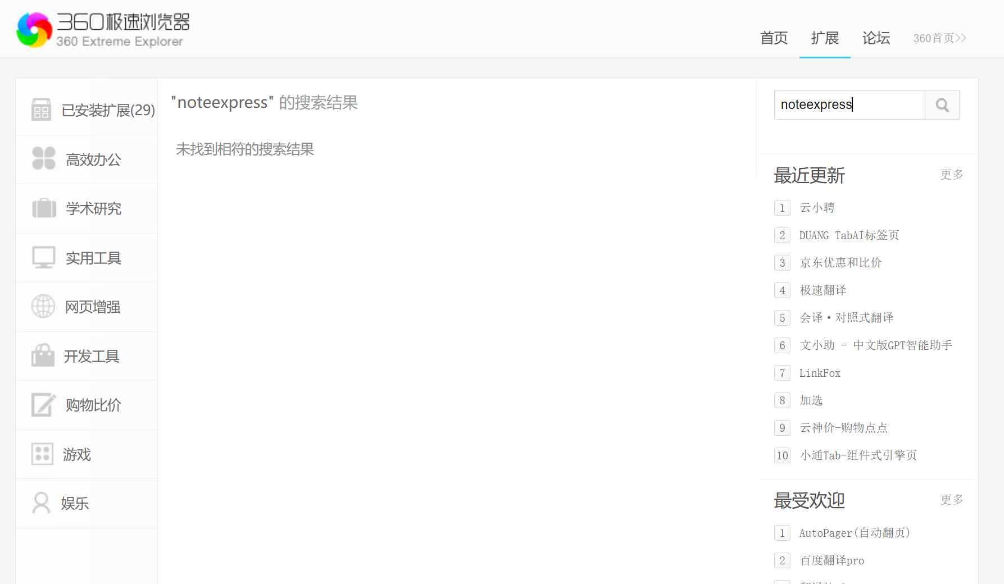Switch to the 扩展 tab
Screen dimensions: 1004x584
click(825, 38)
